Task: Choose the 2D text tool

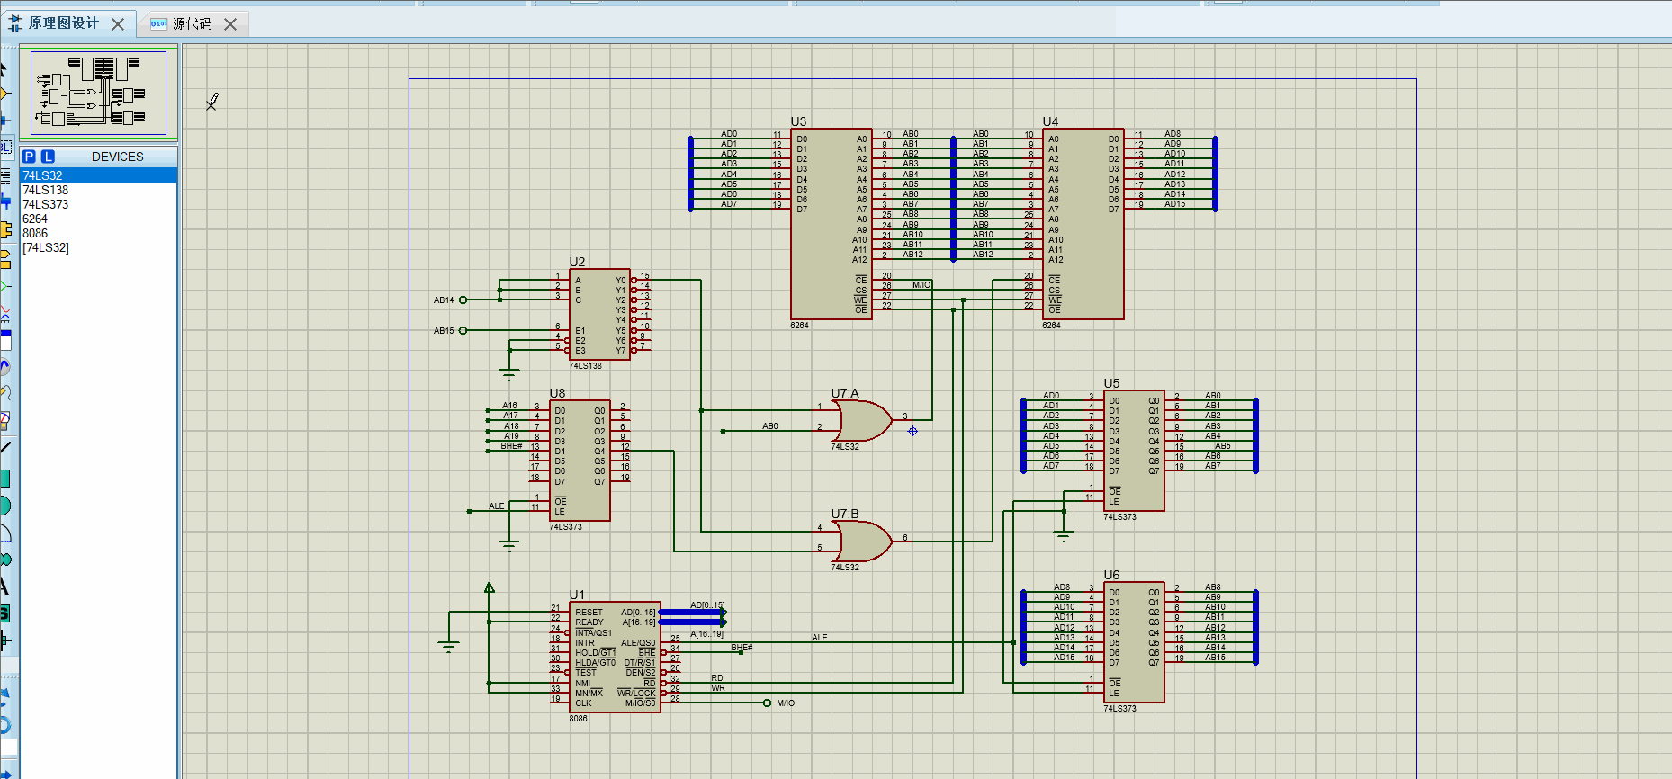Action: click(5, 587)
